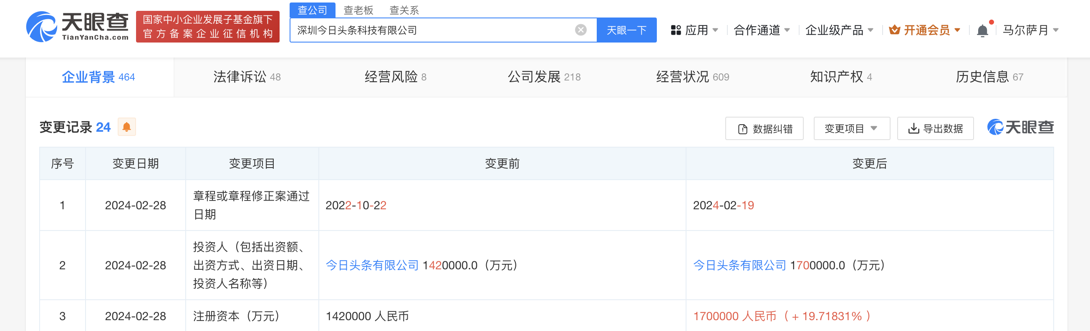Click the orange VIP crown icon
This screenshot has height=331, width=1090.
(x=894, y=30)
